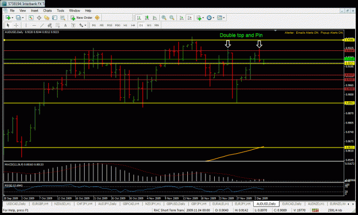
Task: Show the Market Watch panel
Action: click(31, 18)
